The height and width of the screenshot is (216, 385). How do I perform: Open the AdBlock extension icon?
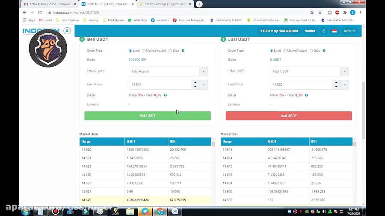338,12
